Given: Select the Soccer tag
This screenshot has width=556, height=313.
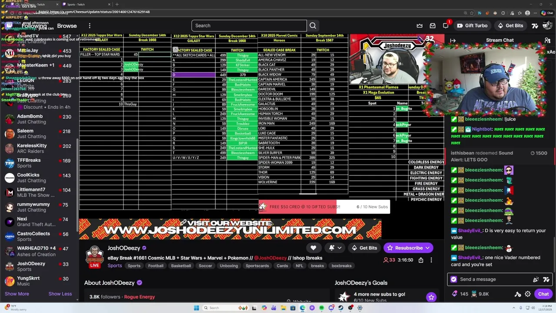Looking at the screenshot, I should point(205,266).
